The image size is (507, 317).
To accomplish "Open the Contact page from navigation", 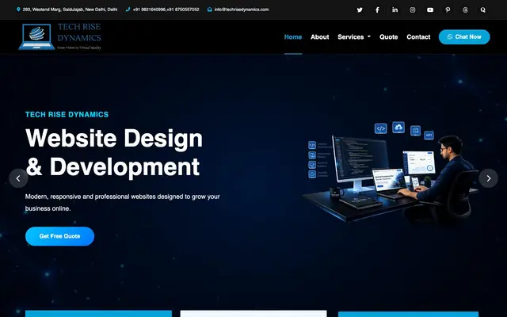I will 418,37.
